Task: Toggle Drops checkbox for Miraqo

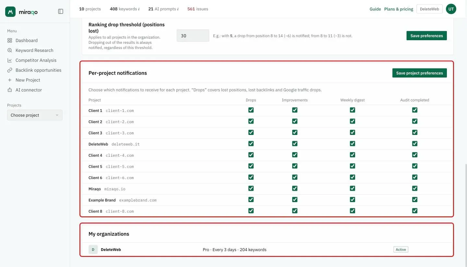Action: (x=251, y=188)
